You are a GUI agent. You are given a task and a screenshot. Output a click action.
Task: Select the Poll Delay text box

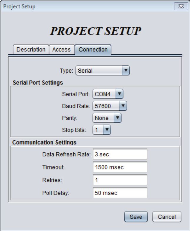[120, 193]
